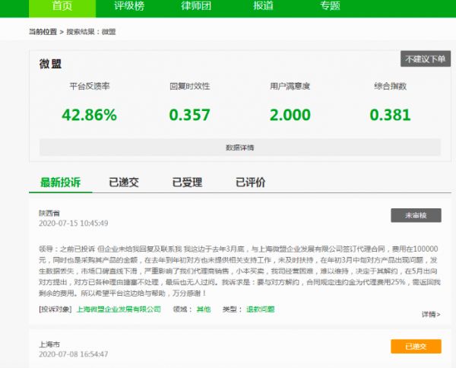Switch to the 专题 section
Viewport: 456px width, 368px height.
tap(330, 6)
